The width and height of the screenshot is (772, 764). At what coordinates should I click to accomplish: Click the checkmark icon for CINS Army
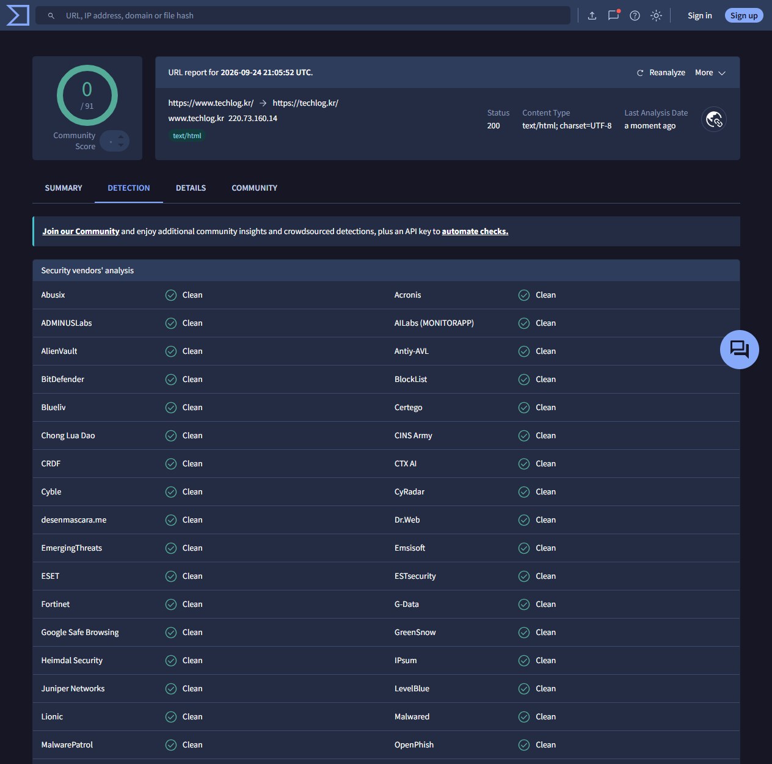524,436
